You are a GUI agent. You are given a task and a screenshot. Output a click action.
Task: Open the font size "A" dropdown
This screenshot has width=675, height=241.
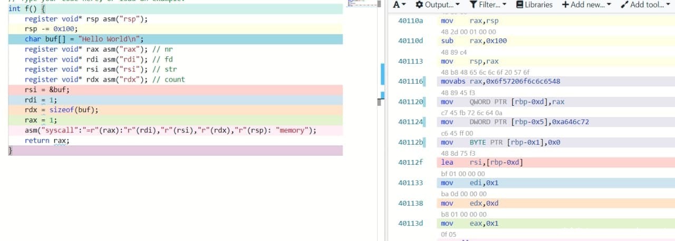(x=400, y=5)
